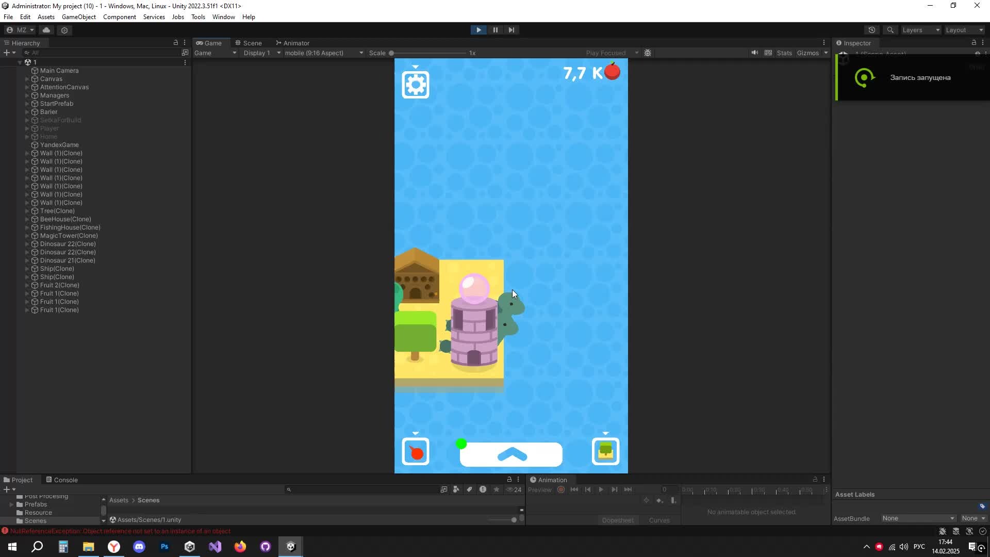Screen dimensions: 990x557
Task: Open Undo History in the toolbar
Action: 871,30
